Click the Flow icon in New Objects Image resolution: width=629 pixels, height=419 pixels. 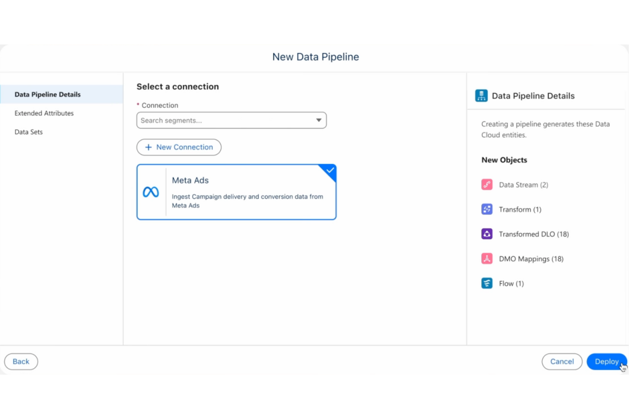point(487,283)
